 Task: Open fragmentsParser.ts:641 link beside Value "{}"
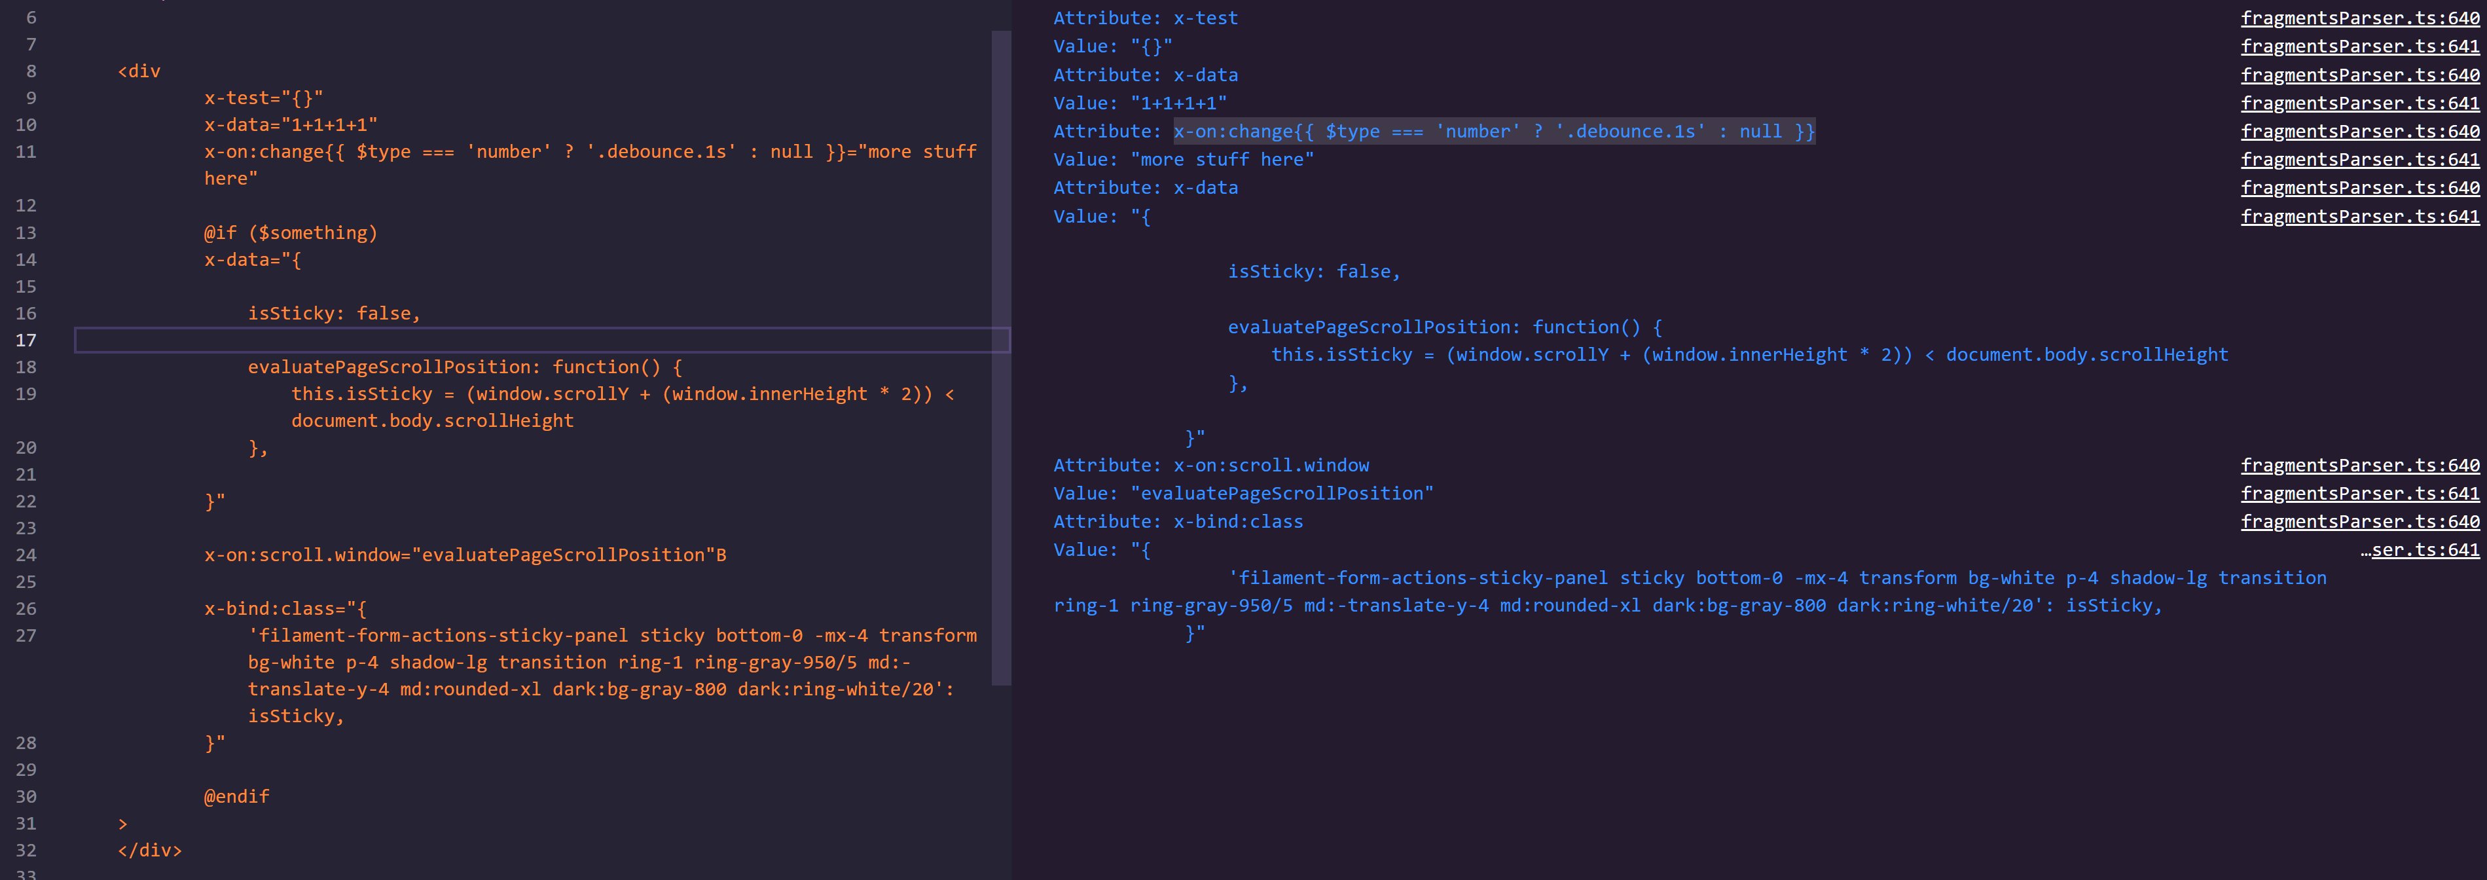tap(2359, 45)
